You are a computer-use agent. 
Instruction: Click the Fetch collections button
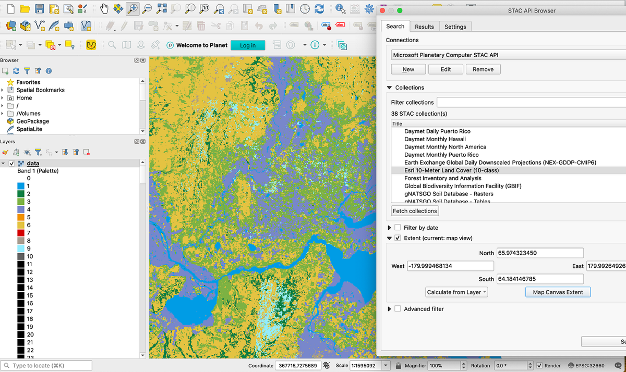pos(415,211)
